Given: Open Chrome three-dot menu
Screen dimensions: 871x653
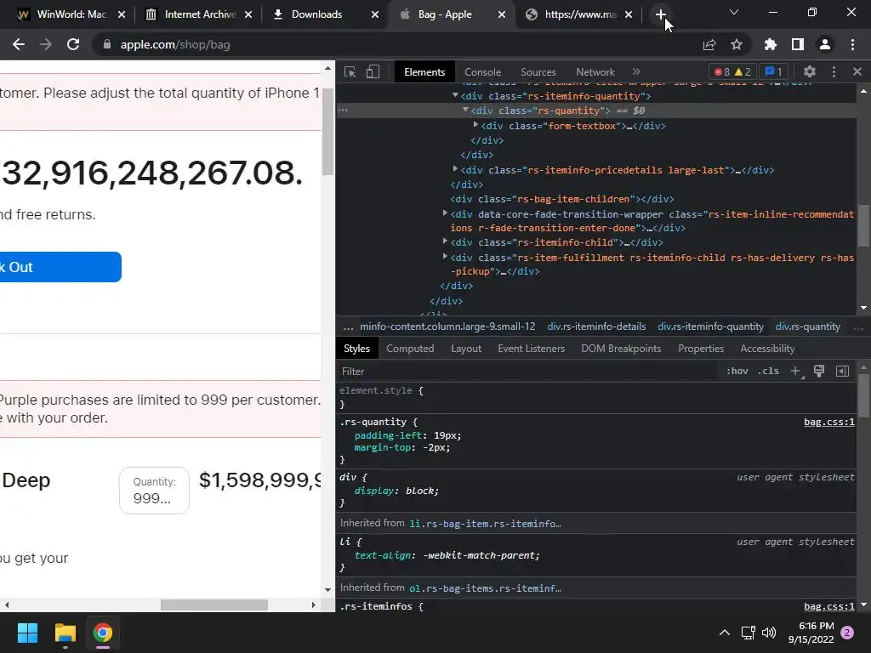Looking at the screenshot, I should [852, 44].
